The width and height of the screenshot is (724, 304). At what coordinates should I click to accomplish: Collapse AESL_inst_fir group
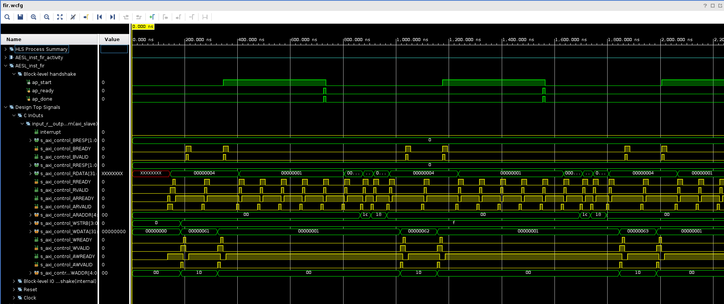[6, 66]
